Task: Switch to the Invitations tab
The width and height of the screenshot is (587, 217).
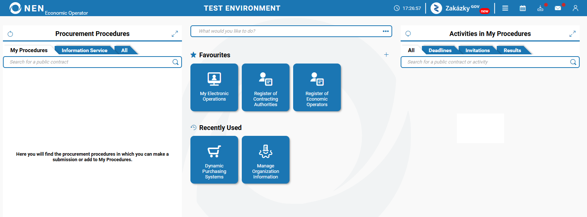Action: (477, 50)
